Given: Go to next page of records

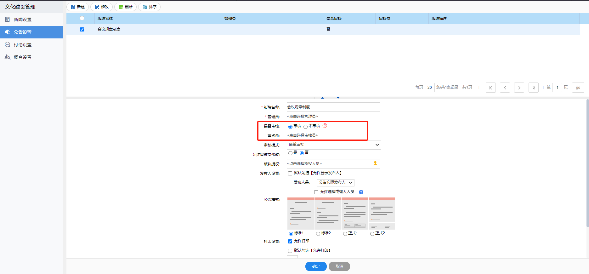Looking at the screenshot, I should pyautogui.click(x=519, y=88).
